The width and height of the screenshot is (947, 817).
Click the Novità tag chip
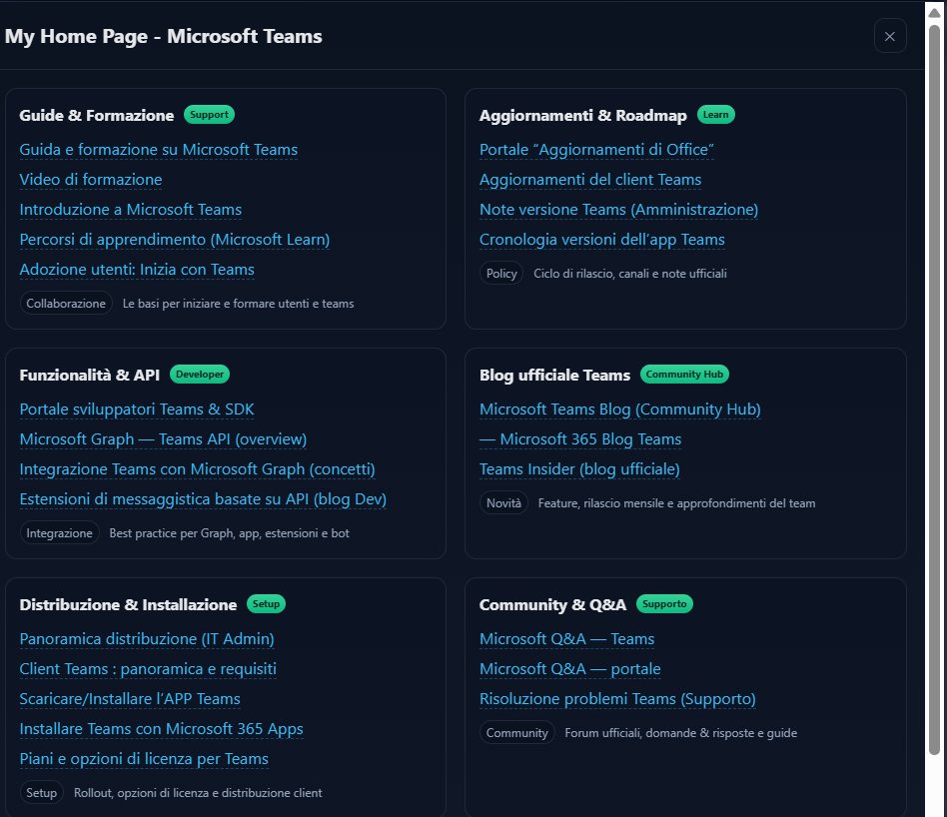(503, 503)
